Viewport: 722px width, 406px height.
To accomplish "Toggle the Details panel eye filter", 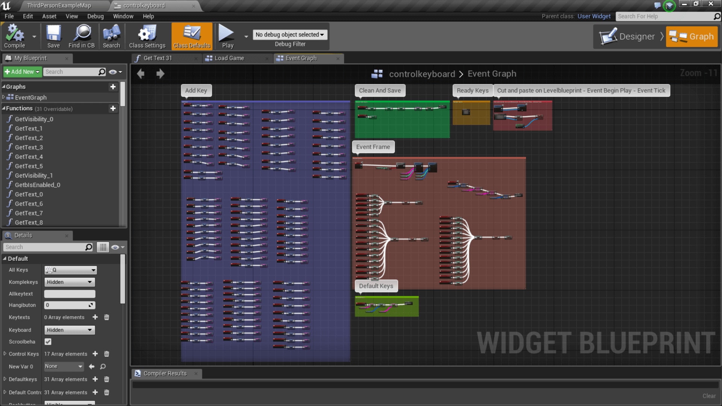I will [115, 247].
